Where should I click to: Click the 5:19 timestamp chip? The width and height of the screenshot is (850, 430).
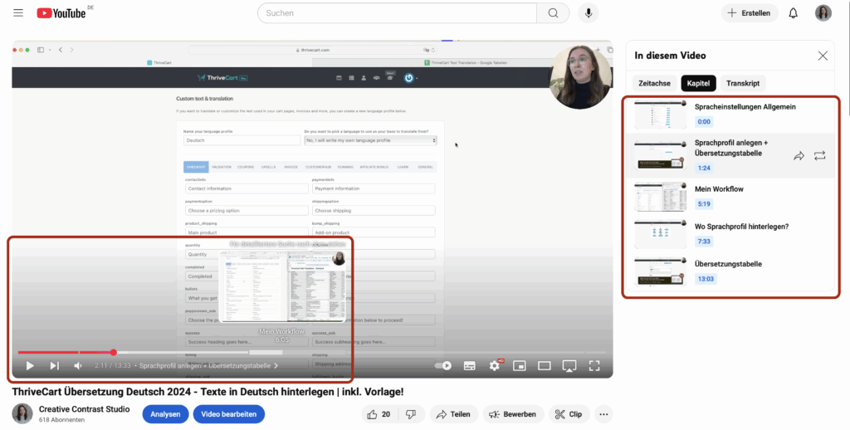tap(704, 204)
